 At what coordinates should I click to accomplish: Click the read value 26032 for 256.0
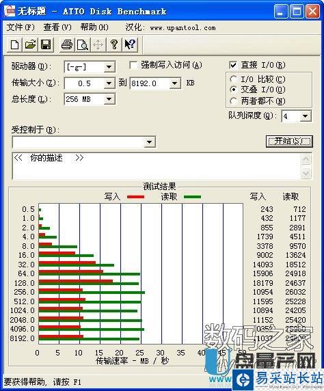point(295,292)
